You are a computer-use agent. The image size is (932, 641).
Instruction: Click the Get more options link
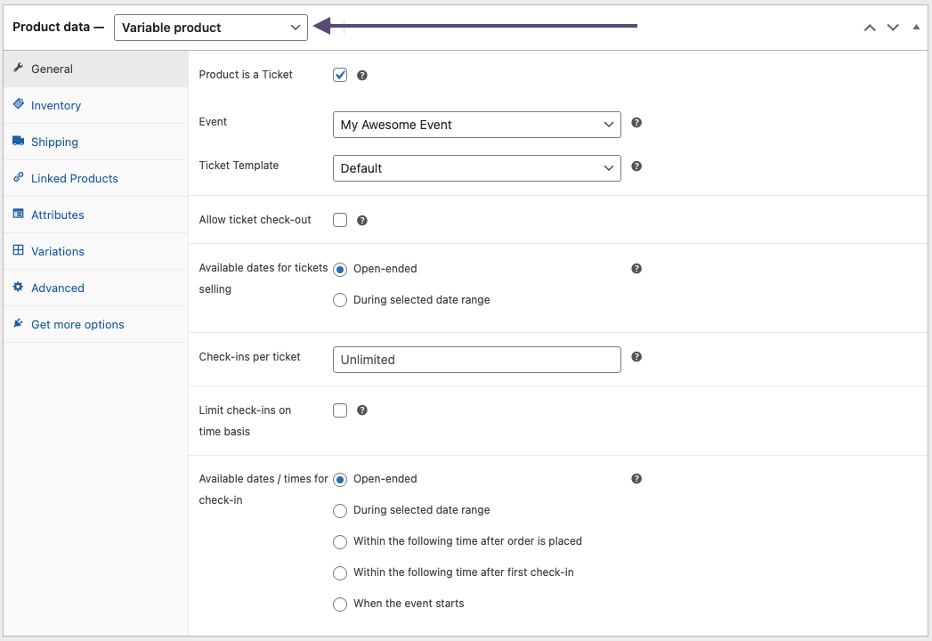77,324
